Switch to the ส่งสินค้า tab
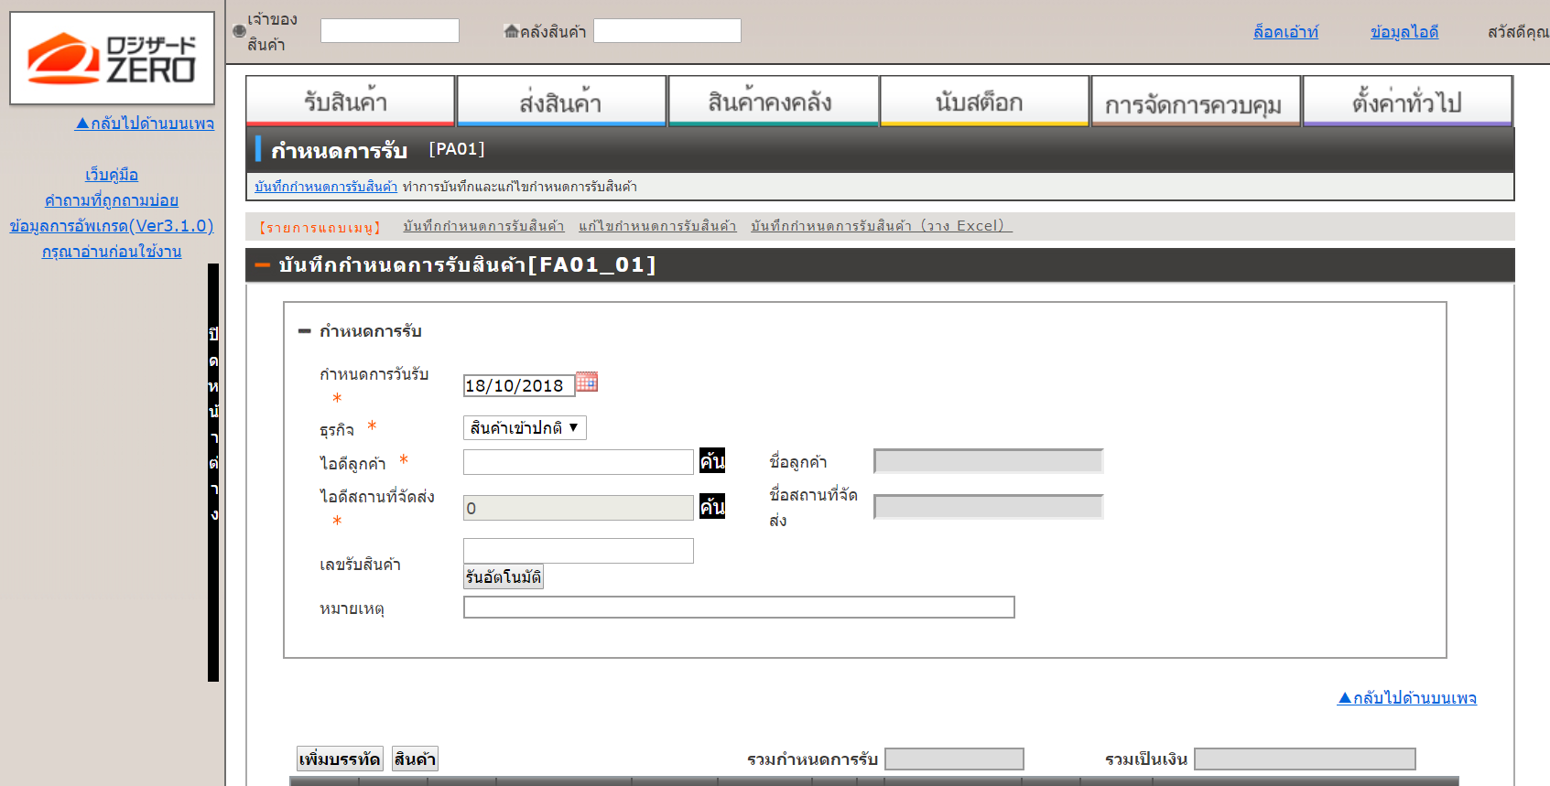This screenshot has width=1550, height=786. coord(561,102)
